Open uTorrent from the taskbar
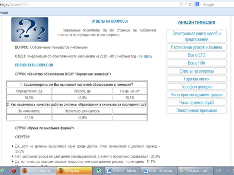 point(98,171)
